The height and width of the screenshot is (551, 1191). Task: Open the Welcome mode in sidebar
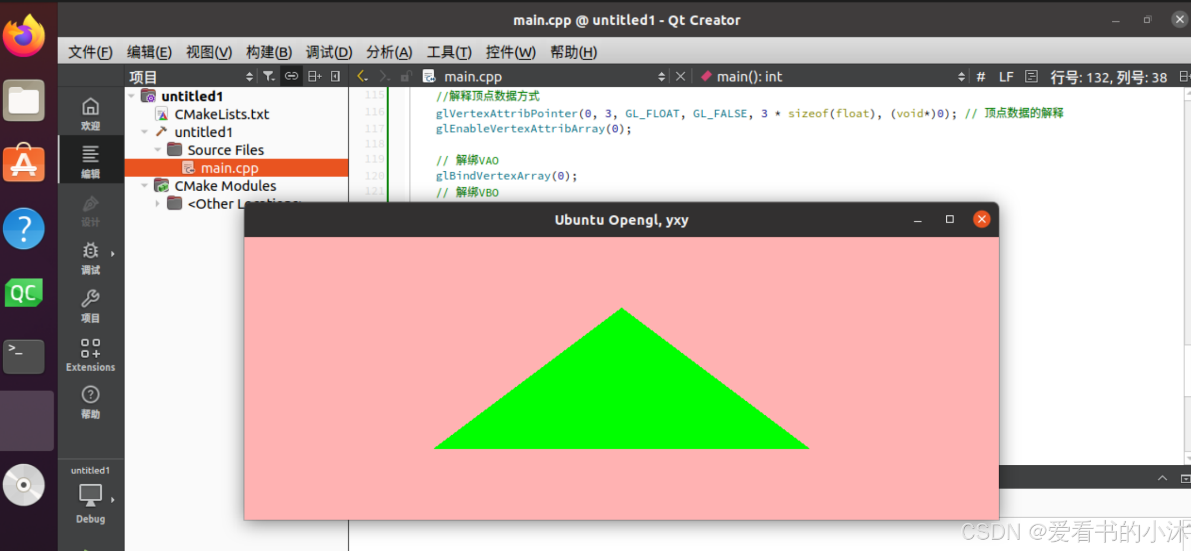[90, 114]
